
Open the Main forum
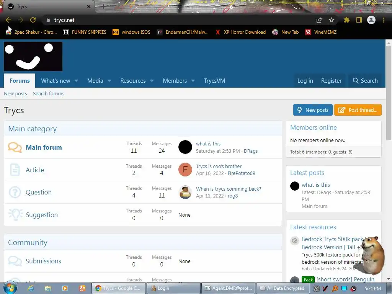tap(44, 147)
